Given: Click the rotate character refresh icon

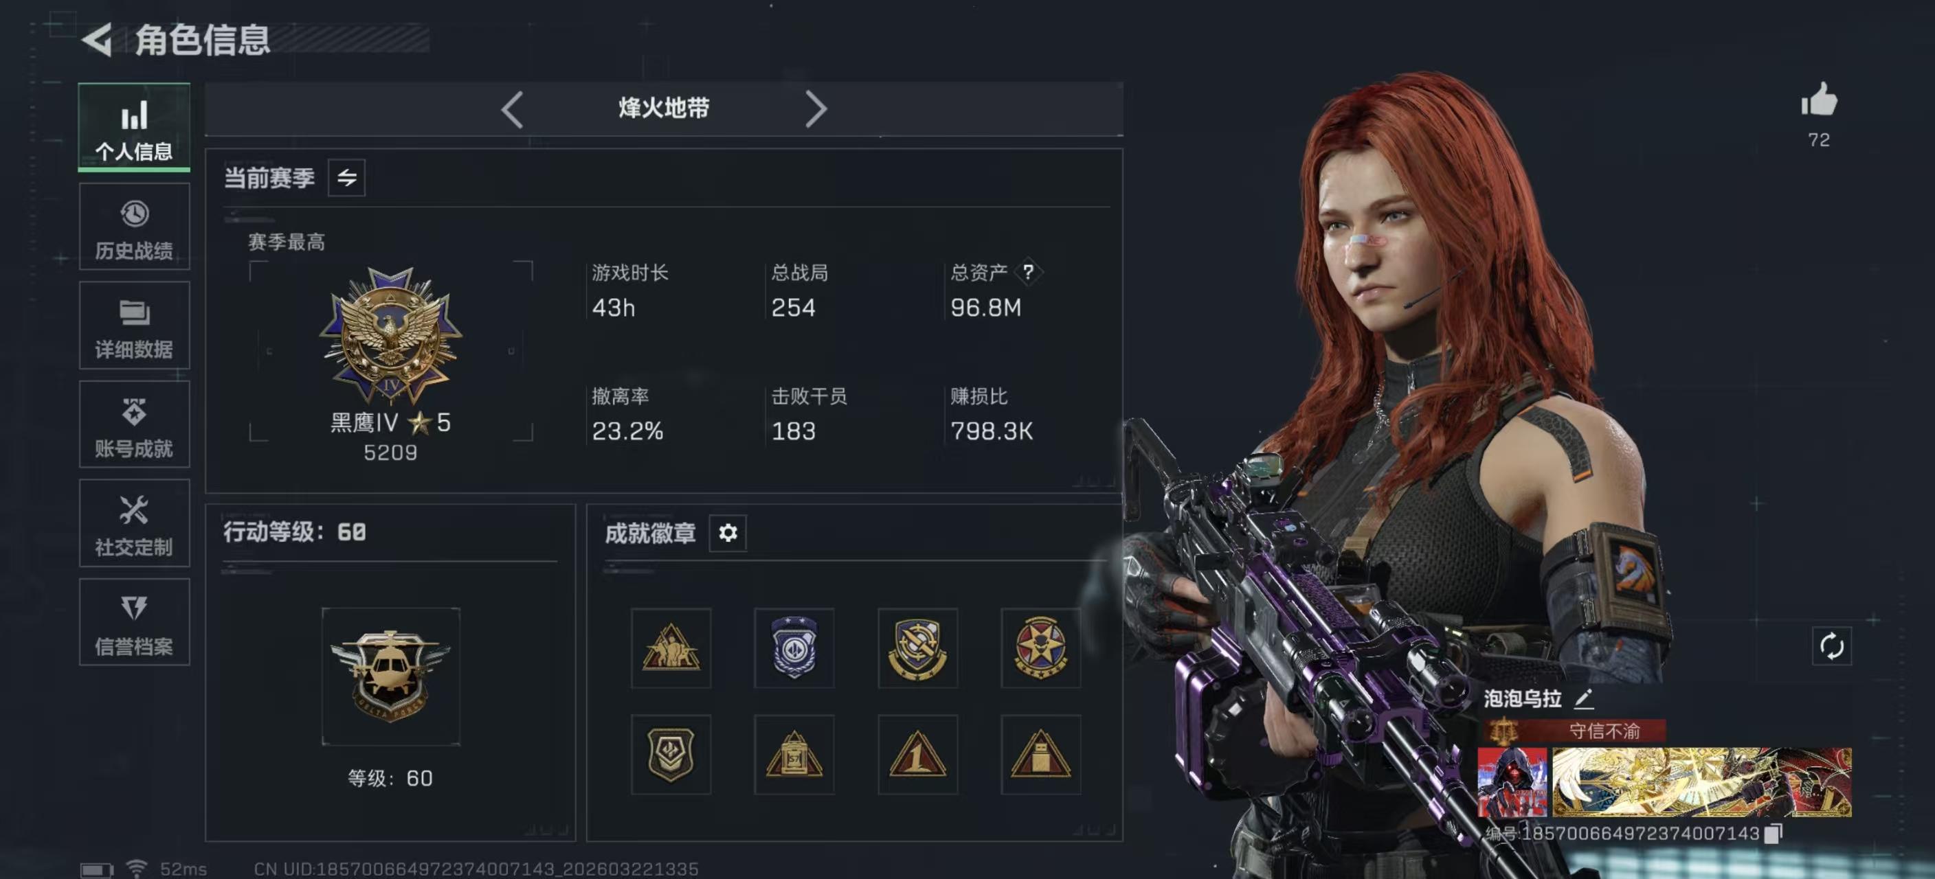Looking at the screenshot, I should pyautogui.click(x=1831, y=646).
